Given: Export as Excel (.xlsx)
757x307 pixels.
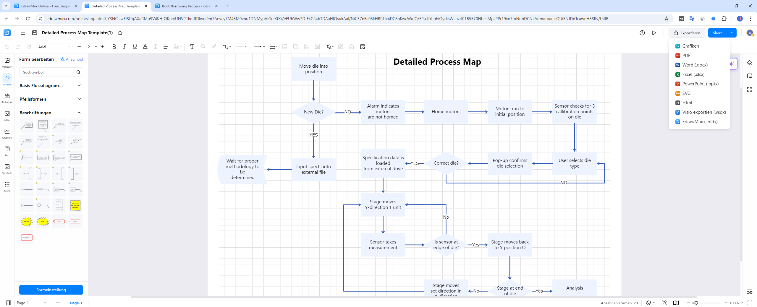Looking at the screenshot, I should [699, 74].
